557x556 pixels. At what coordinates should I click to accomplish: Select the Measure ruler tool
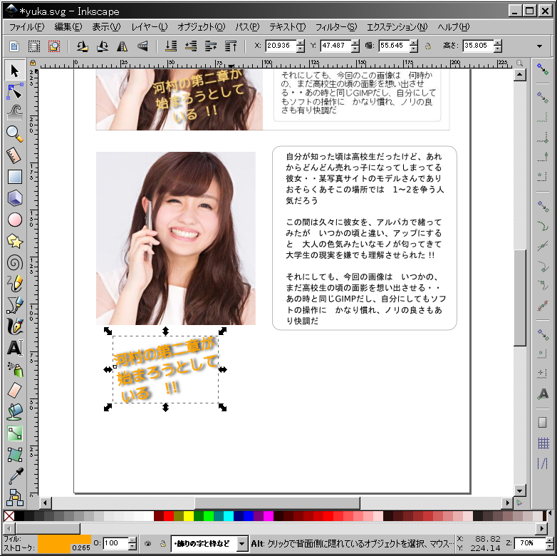point(14,155)
